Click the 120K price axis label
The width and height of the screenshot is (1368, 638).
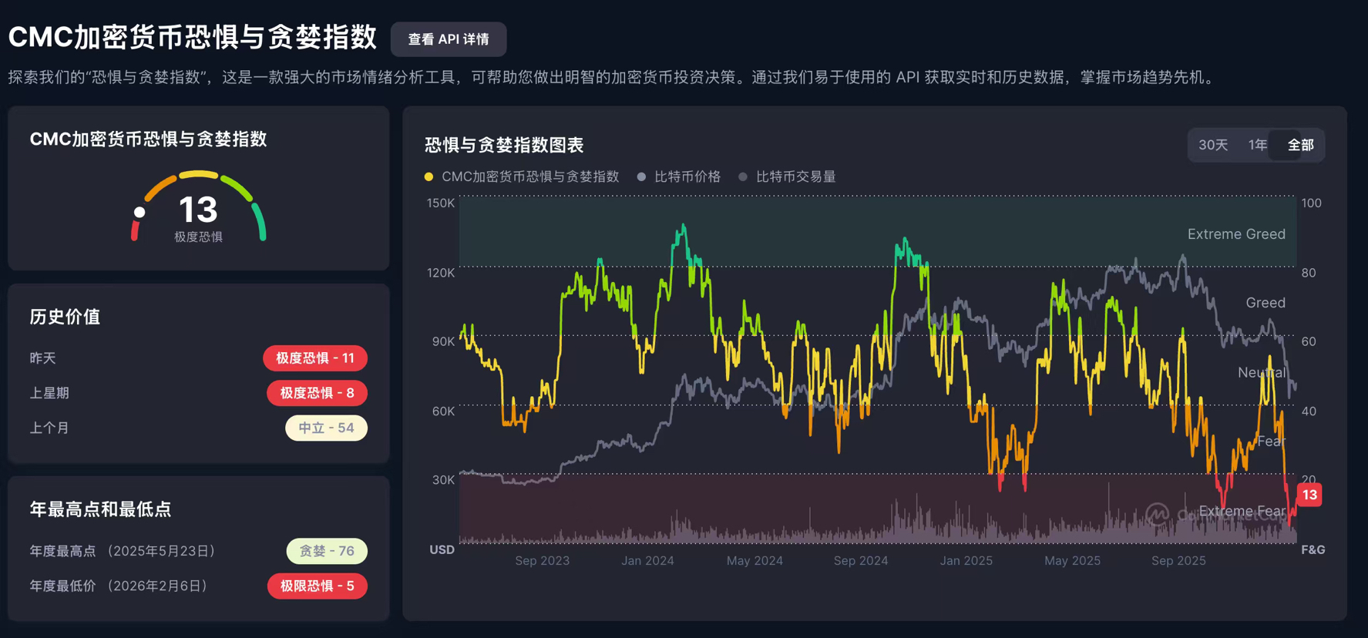coord(441,273)
